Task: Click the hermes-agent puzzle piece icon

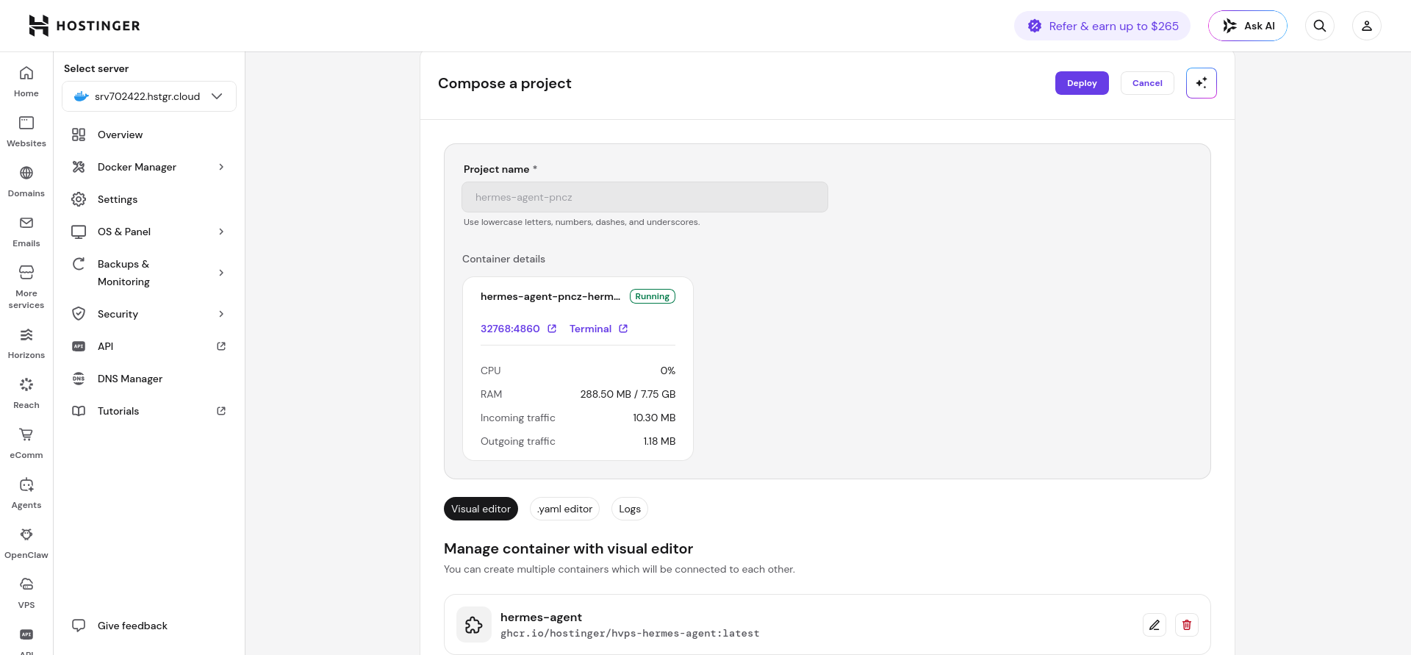Action: pyautogui.click(x=474, y=625)
